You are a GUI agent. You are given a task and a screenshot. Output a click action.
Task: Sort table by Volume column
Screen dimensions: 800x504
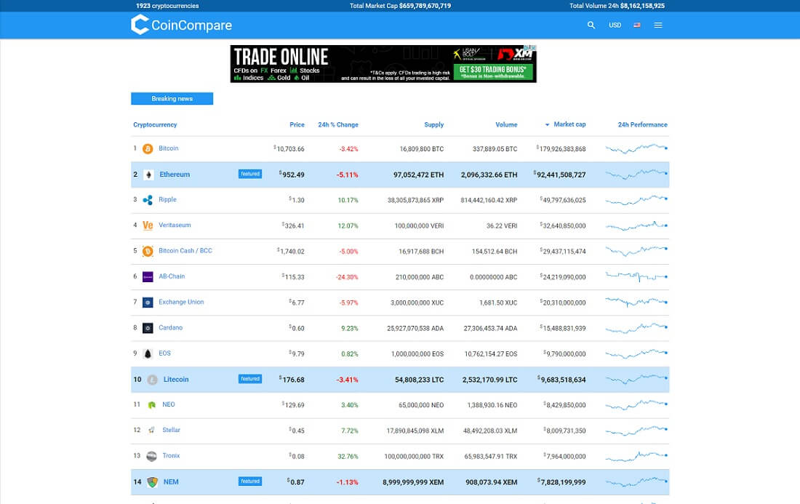click(506, 124)
